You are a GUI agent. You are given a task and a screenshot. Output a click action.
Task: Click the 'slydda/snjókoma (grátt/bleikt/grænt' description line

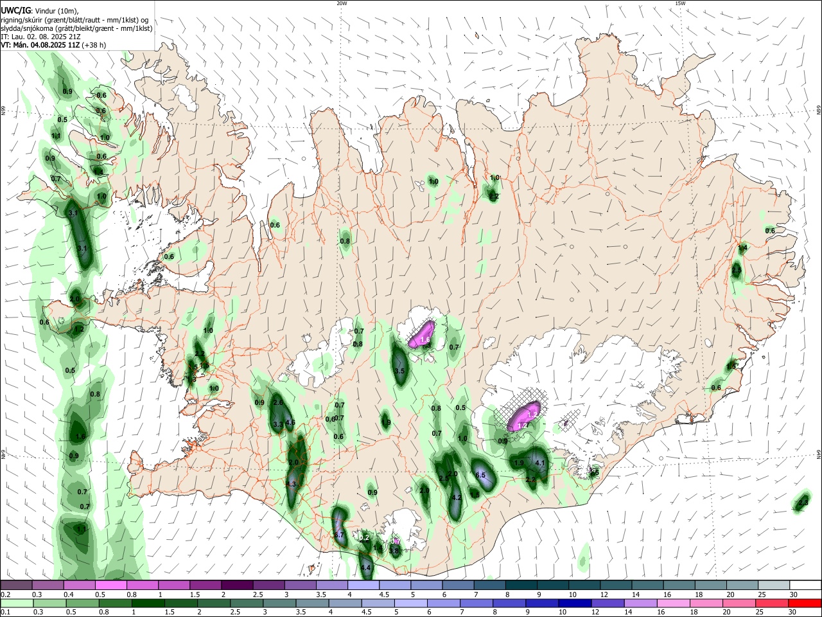coord(76,28)
